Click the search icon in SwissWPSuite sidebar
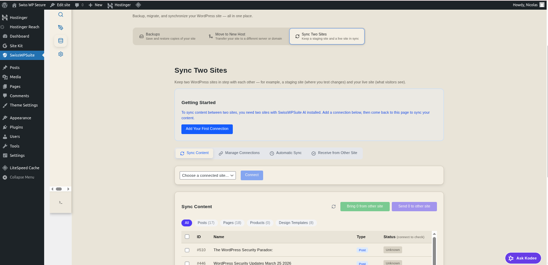 click(61, 14)
